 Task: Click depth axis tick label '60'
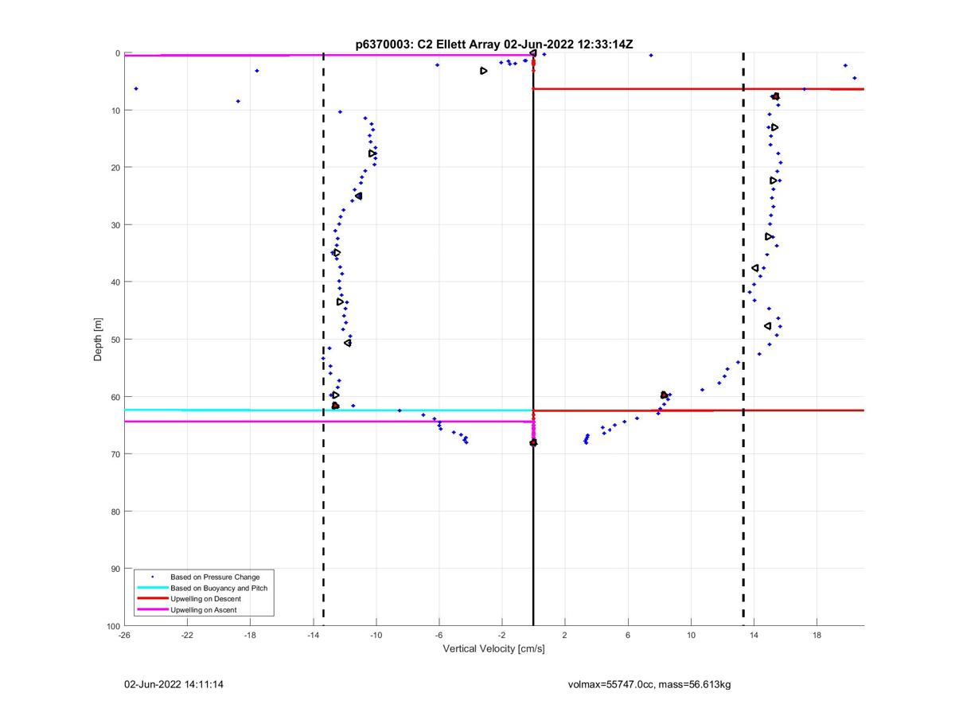[x=115, y=397]
